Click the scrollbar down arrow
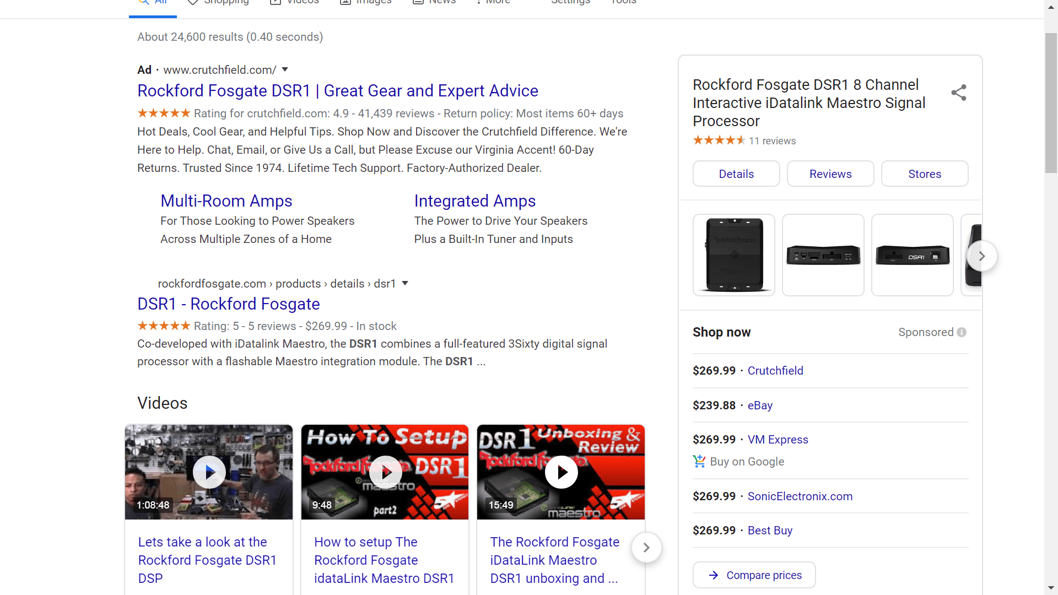Screen dimensions: 1058x595 (1051, 588)
